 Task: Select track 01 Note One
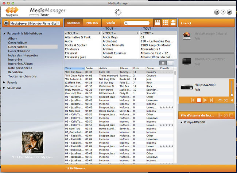119,111
